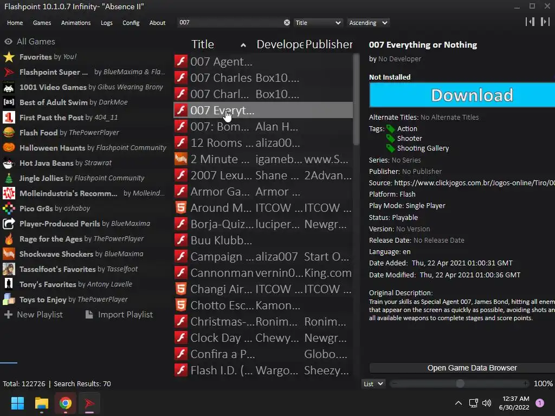Click into the search field containing 007
This screenshot has height=416, width=555.
click(x=230, y=23)
